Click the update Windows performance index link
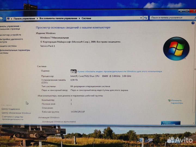The width and height of the screenshot is (196, 147). point(120,71)
